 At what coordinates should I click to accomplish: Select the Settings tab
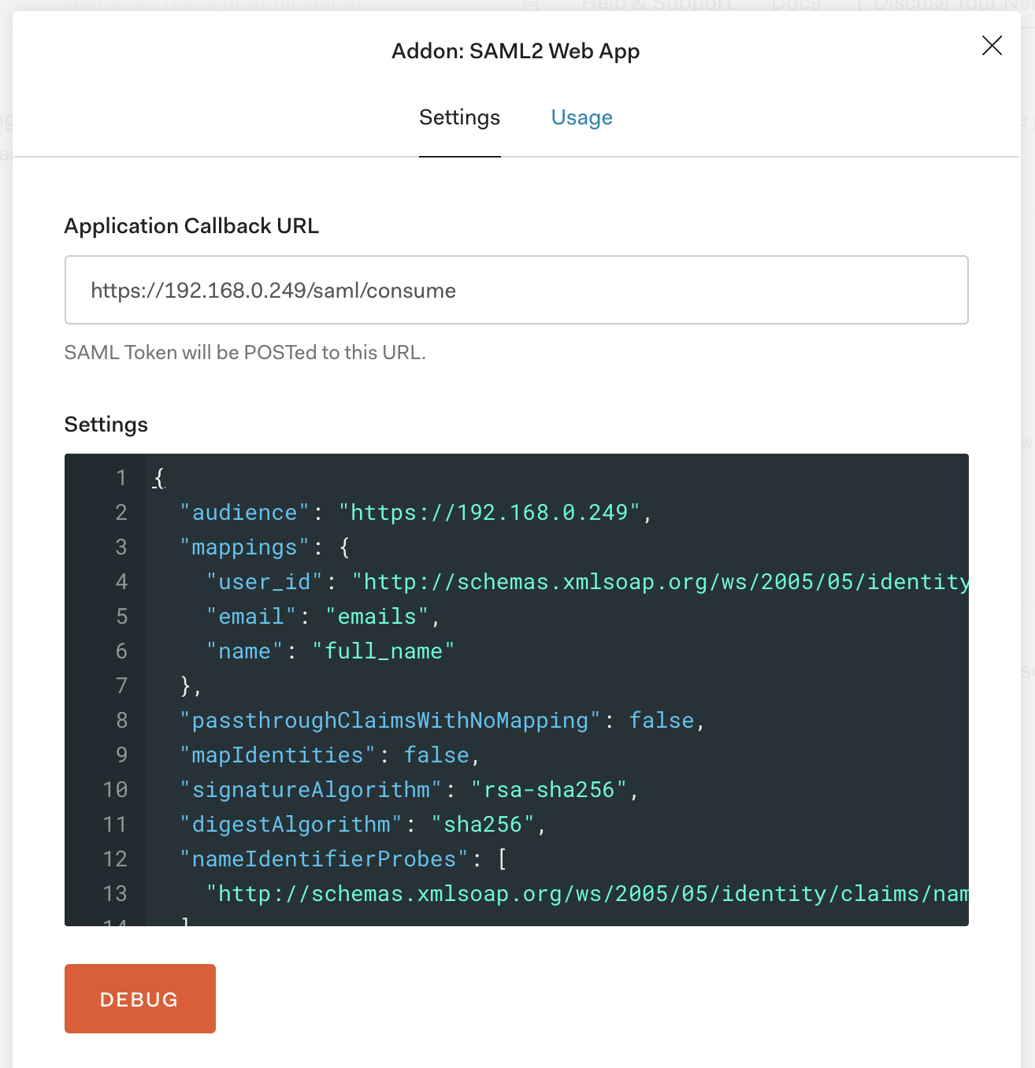coord(459,117)
